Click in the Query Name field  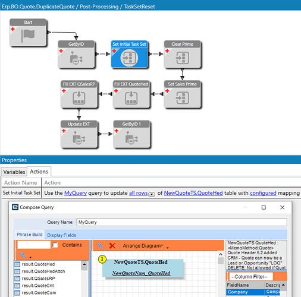click(x=181, y=222)
